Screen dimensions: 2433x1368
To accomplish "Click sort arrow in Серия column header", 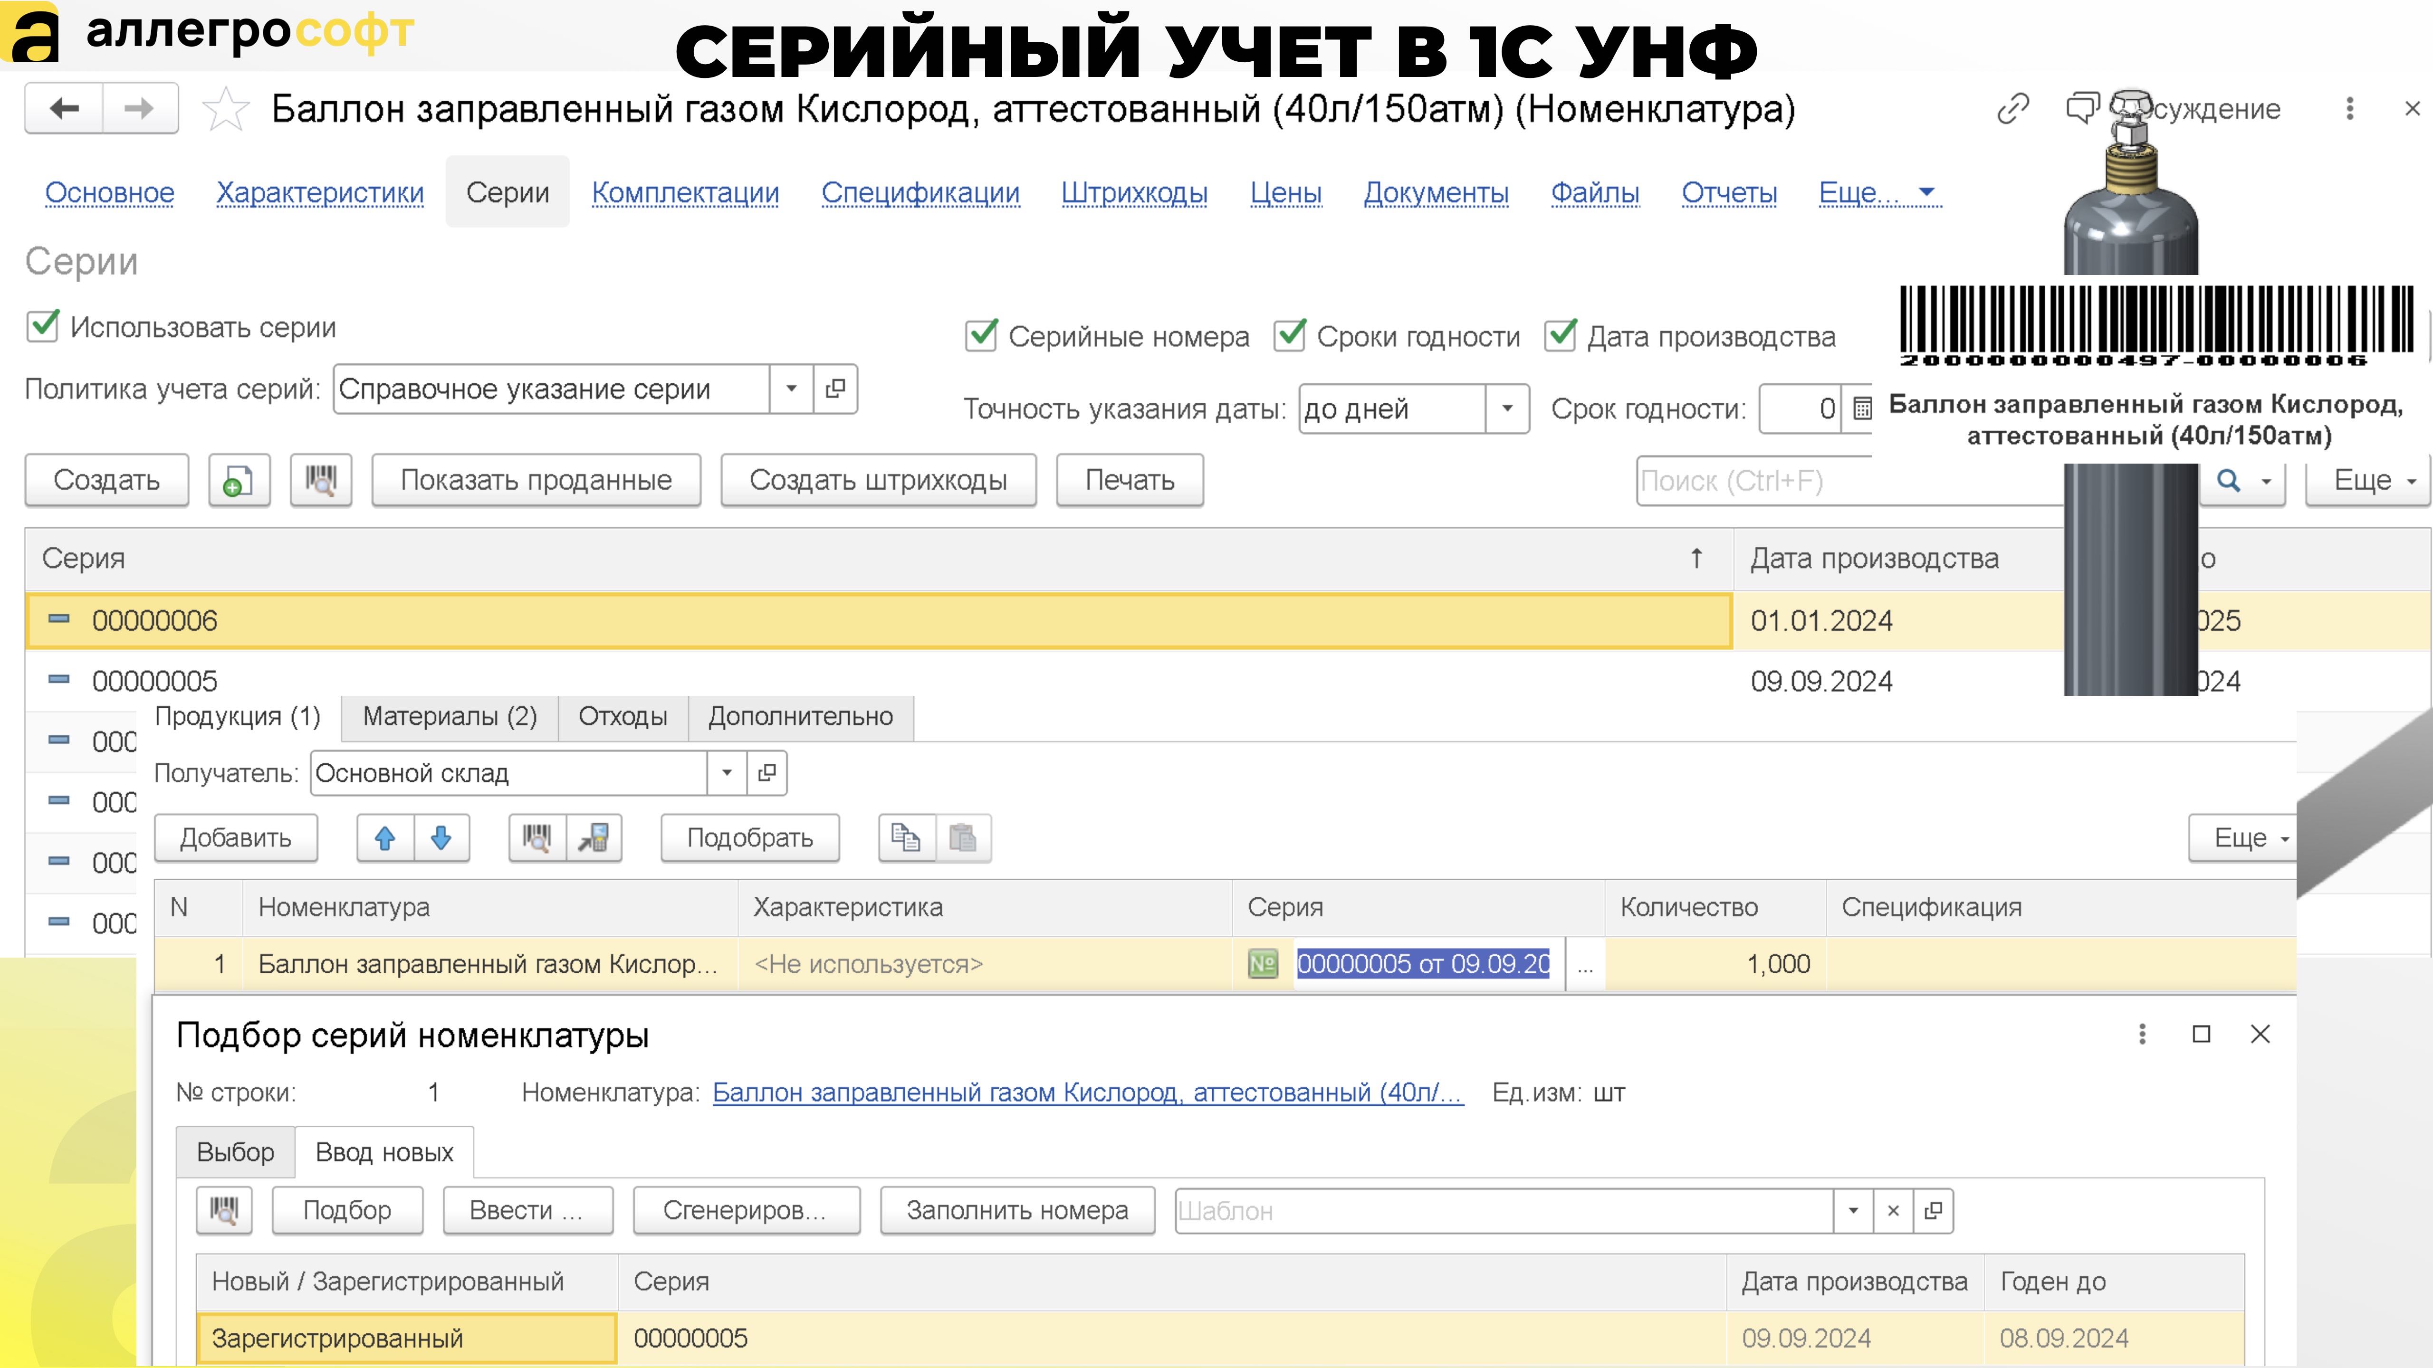I will [1696, 558].
